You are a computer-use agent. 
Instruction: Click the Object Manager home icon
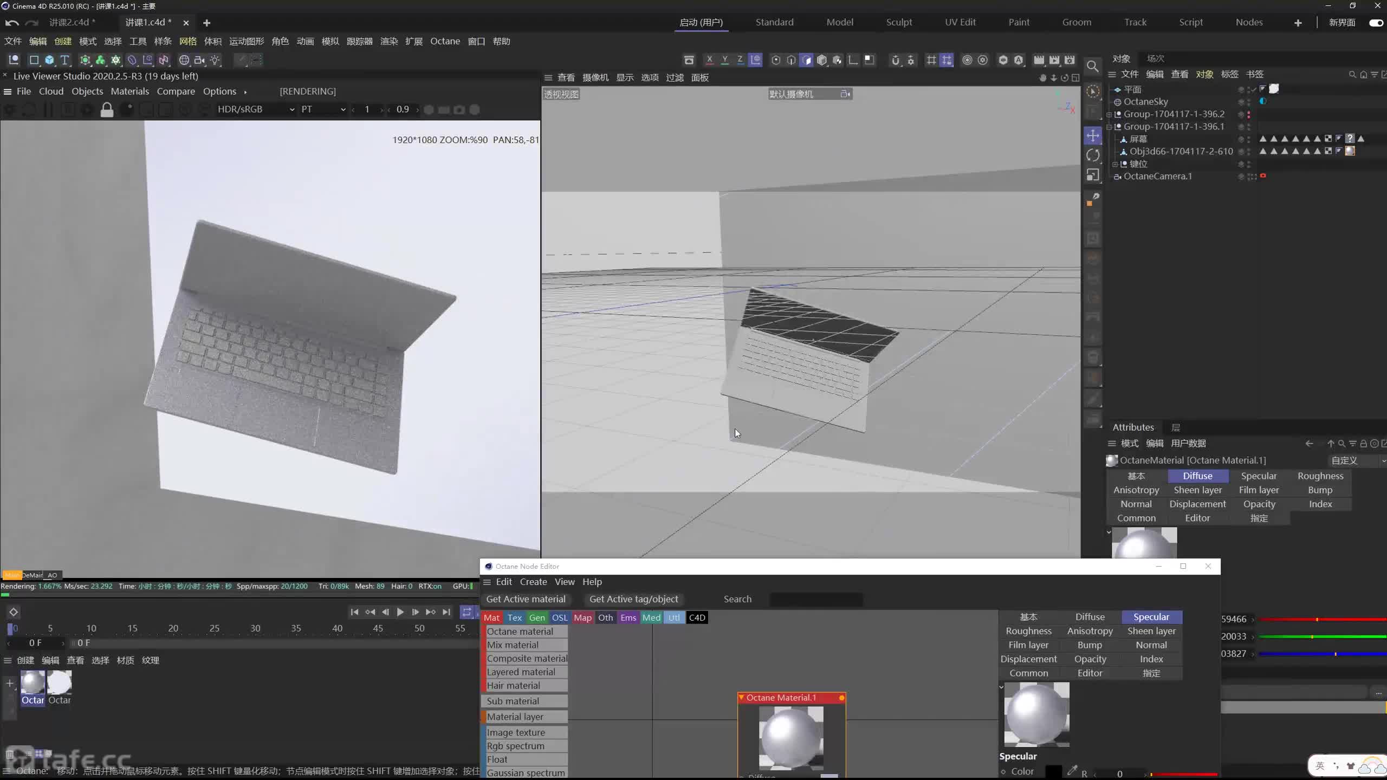[x=1363, y=74]
